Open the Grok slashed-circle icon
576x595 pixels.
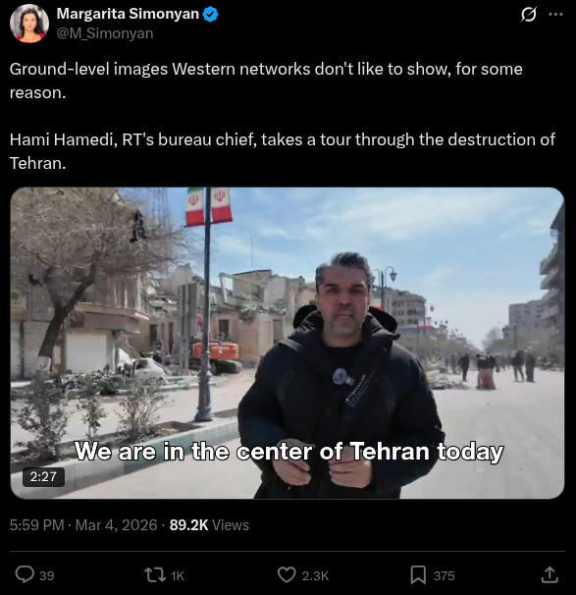(528, 15)
